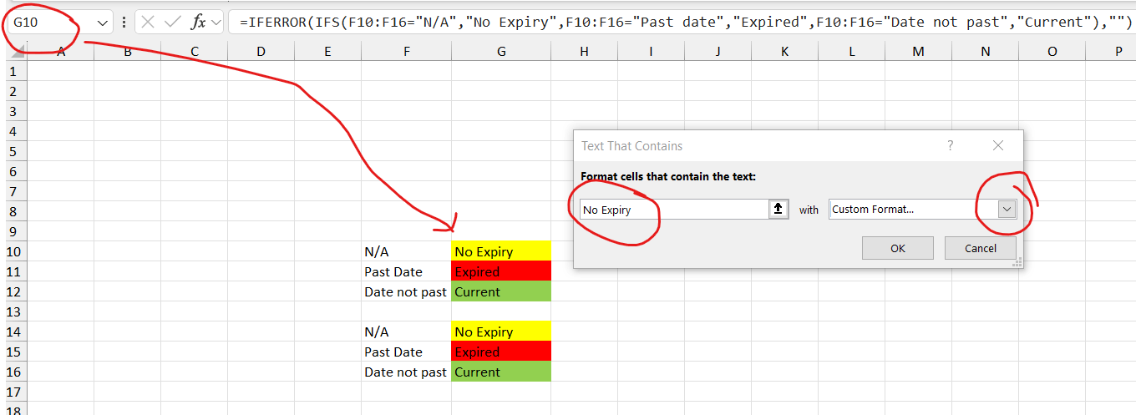
Task: Click red cell G15 Expired
Action: click(x=501, y=352)
